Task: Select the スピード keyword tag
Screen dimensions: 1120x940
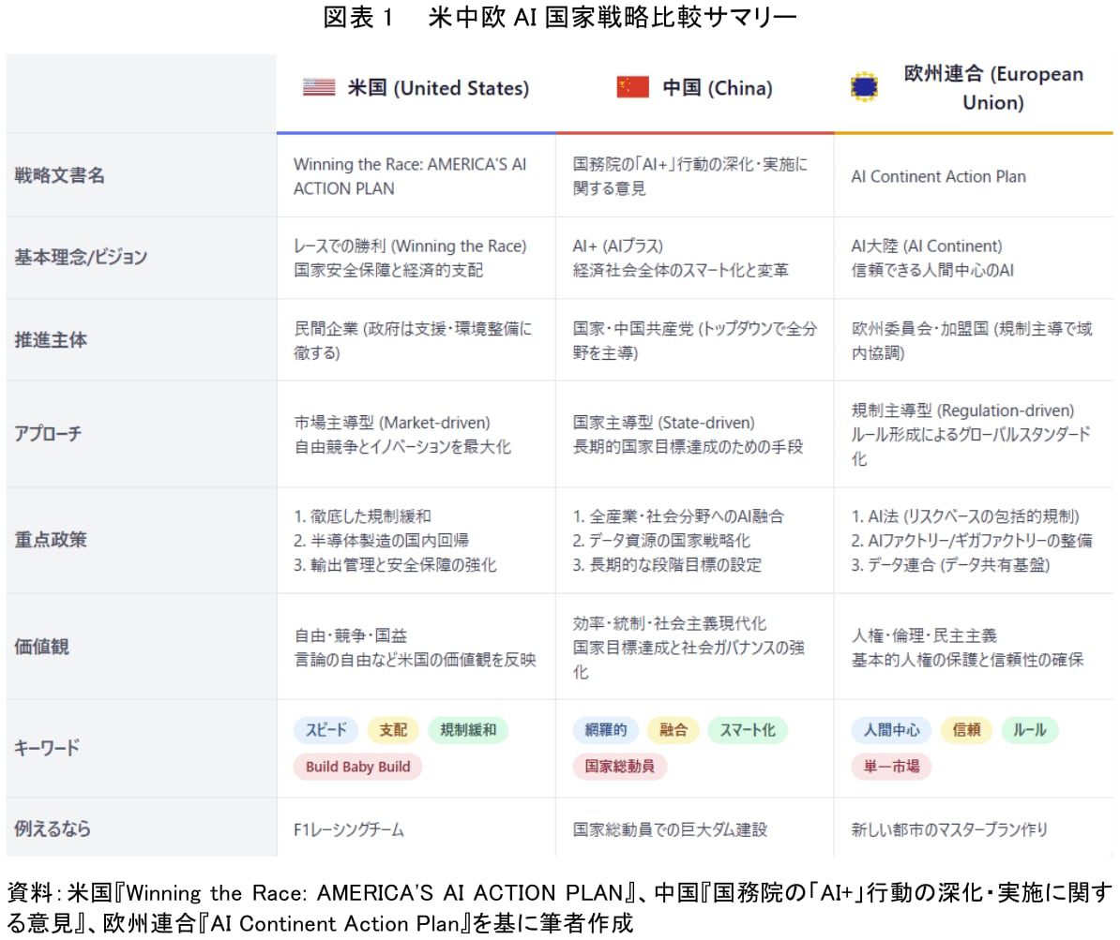Action: click(x=325, y=730)
